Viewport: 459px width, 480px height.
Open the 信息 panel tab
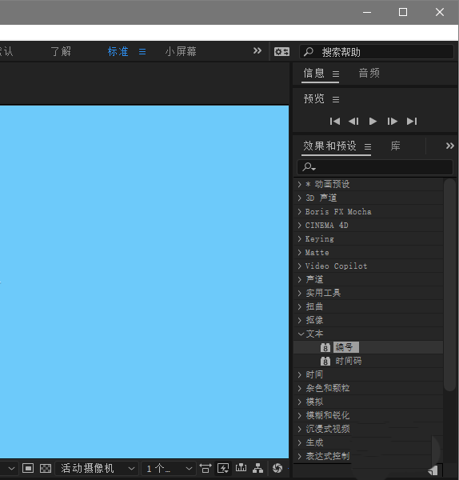[x=313, y=73]
